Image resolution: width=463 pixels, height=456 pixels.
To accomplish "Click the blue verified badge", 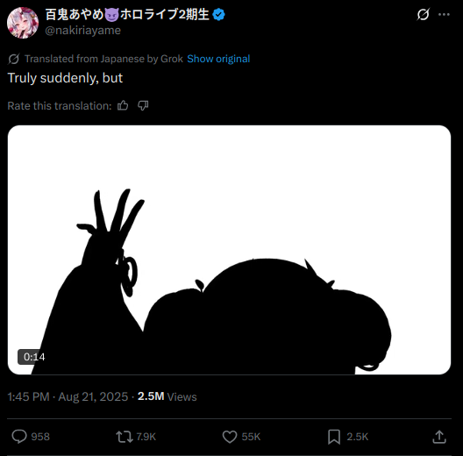I will tap(218, 15).
